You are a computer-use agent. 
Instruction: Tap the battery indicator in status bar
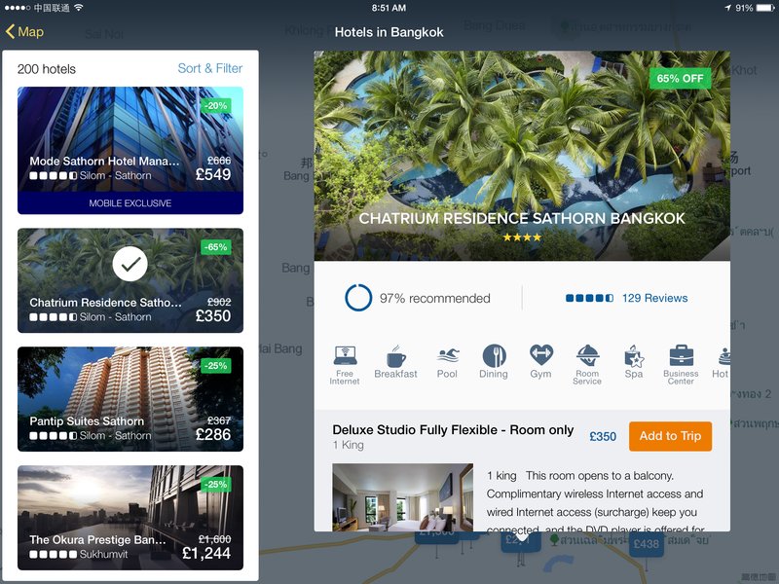[x=762, y=8]
